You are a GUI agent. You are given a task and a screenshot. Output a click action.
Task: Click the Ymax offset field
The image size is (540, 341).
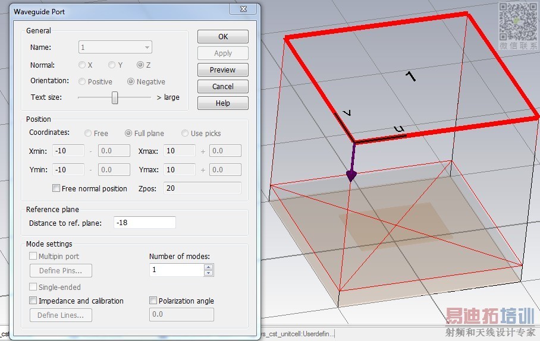(225, 170)
